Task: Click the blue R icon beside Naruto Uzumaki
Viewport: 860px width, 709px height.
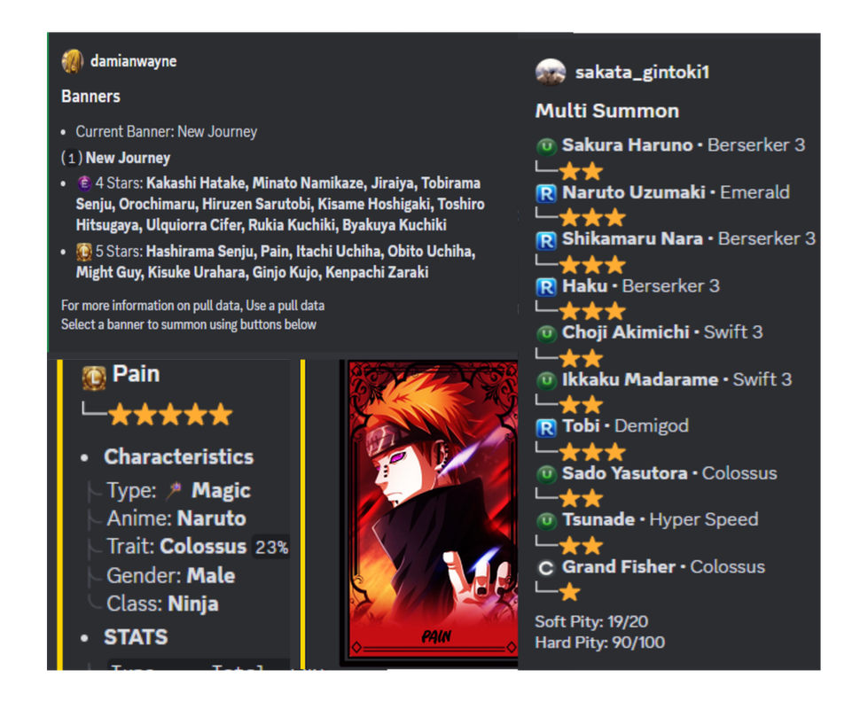Action: (546, 193)
